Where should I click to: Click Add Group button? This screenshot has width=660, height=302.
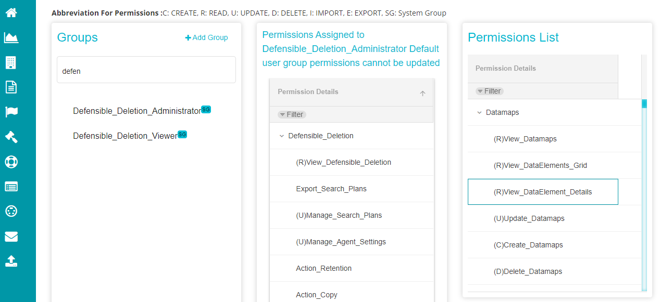[x=206, y=37]
